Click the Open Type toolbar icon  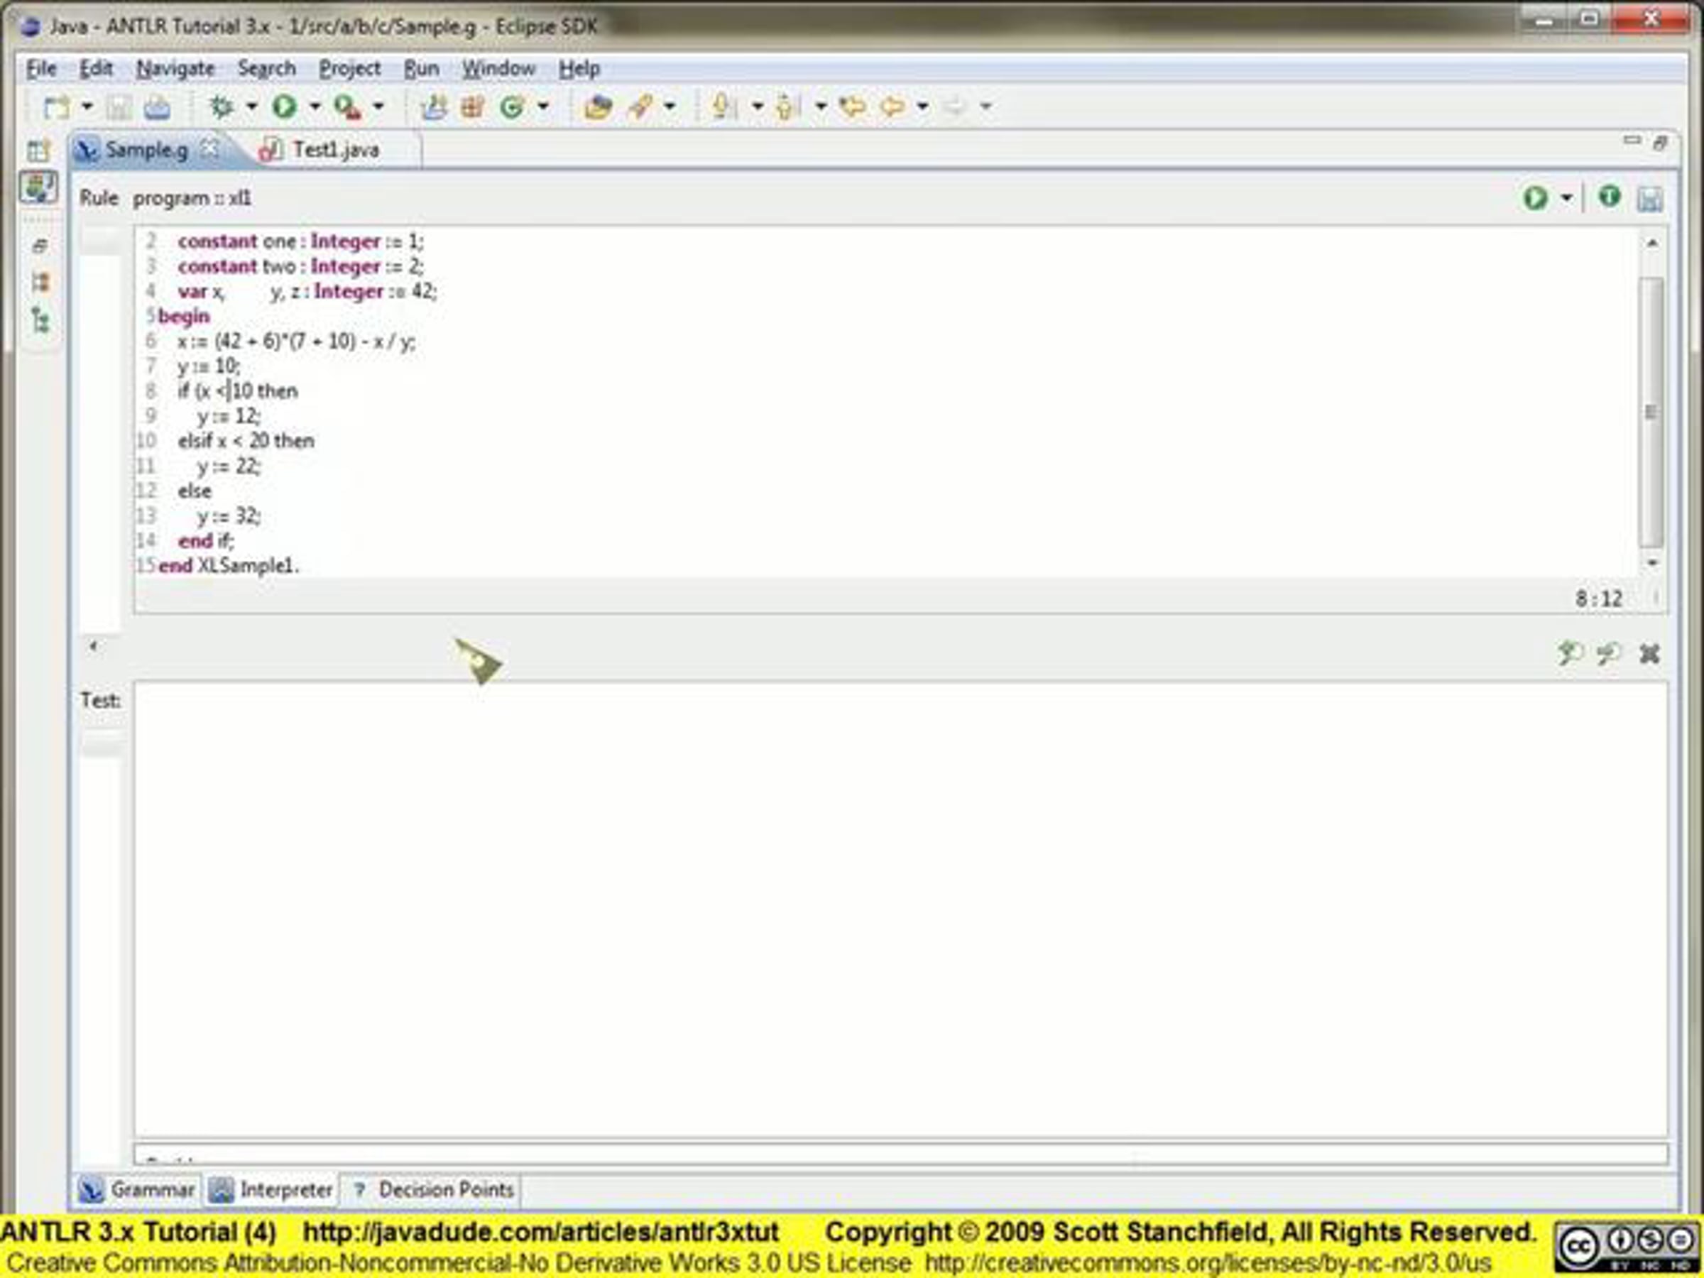point(598,106)
